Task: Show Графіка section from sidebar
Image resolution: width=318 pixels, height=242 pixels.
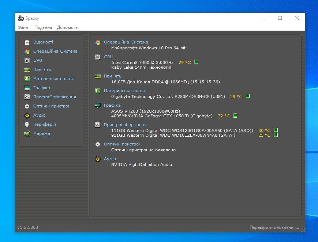Action: tap(42, 88)
